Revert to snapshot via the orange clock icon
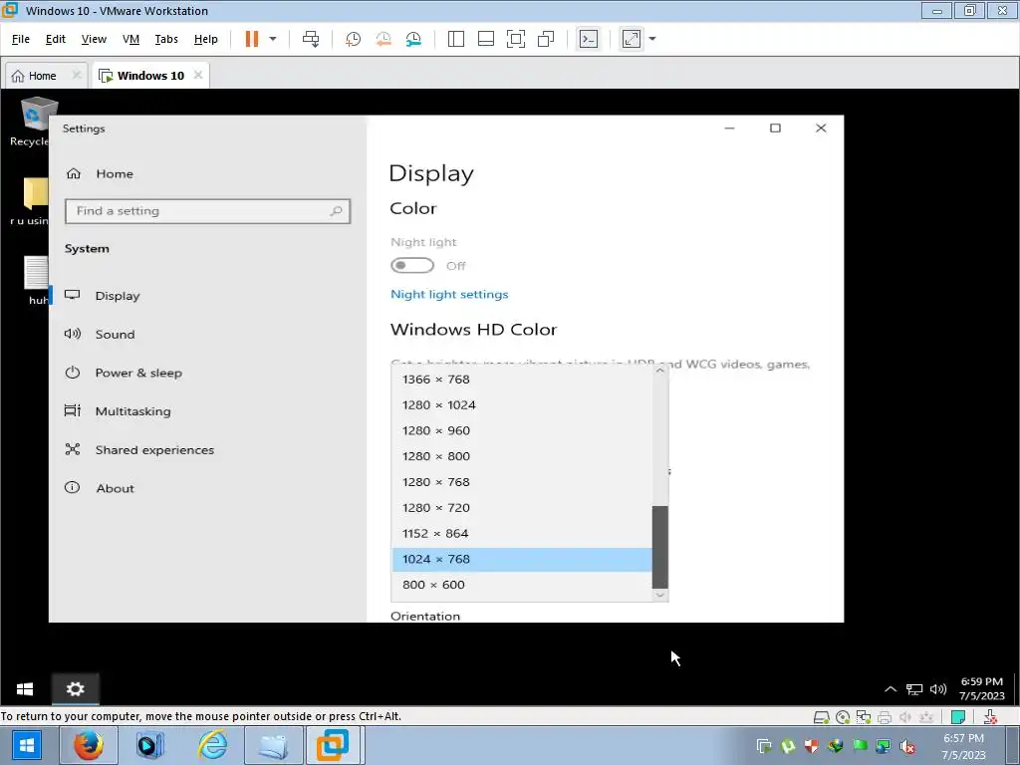1020x765 pixels. [x=383, y=39]
